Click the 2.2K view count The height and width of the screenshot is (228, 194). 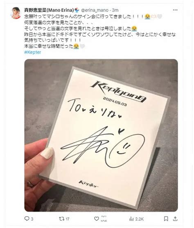tap(140, 219)
